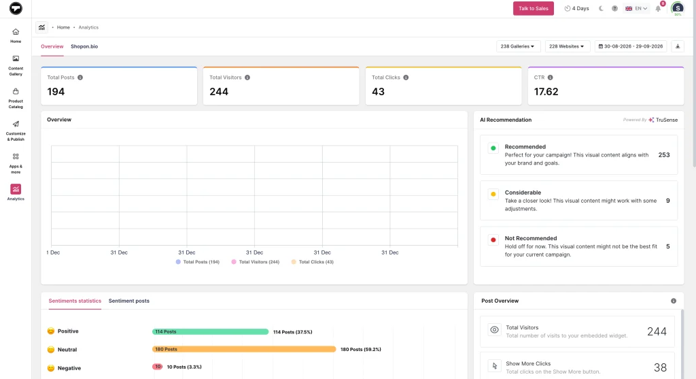Open Apps & more in the sidebar
Image resolution: width=696 pixels, height=379 pixels.
point(16,163)
